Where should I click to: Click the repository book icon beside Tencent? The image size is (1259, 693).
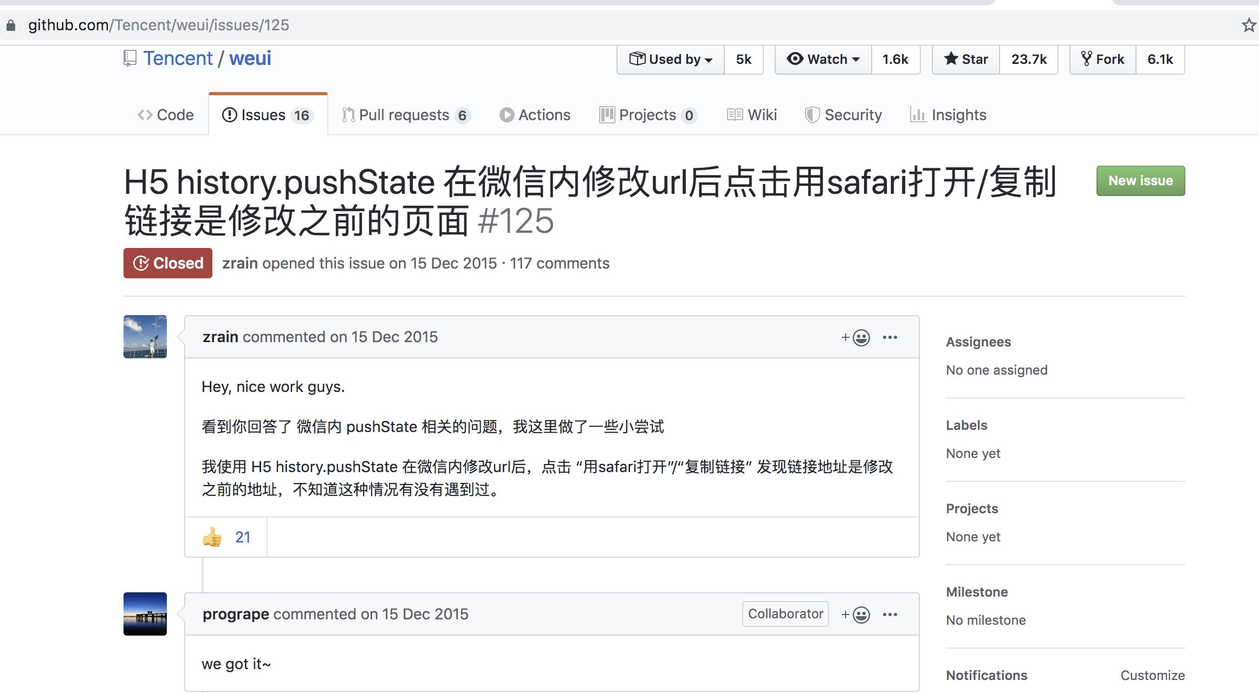pos(130,58)
